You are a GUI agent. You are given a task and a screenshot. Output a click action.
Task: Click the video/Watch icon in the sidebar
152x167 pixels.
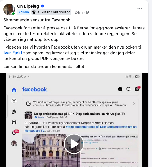(14, 101)
